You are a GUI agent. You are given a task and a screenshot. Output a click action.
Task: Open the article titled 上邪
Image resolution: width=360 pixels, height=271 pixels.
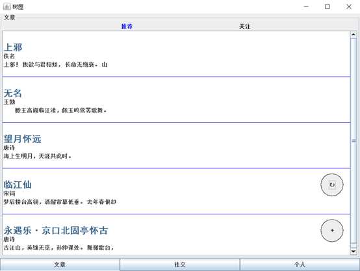pos(13,47)
